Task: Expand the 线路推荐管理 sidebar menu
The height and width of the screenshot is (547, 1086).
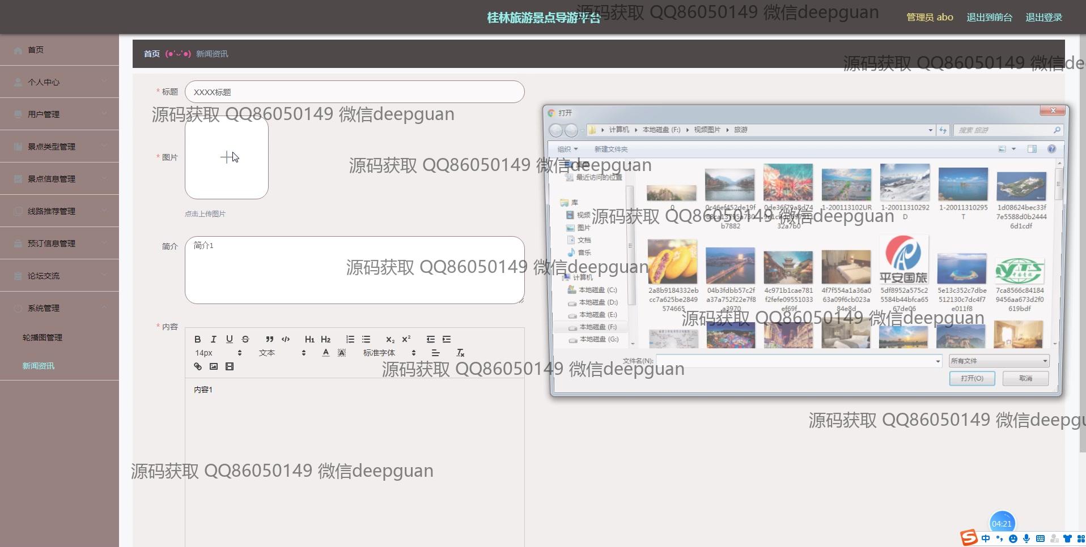Action: [60, 211]
